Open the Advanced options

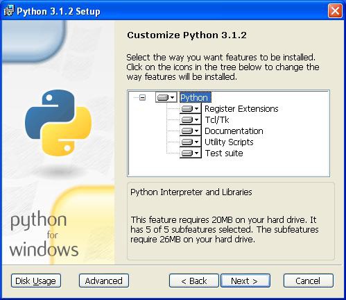[x=104, y=281]
